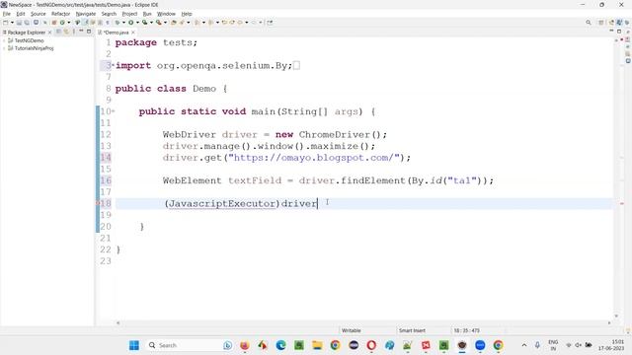Click the Smart Insert status field

click(x=412, y=330)
